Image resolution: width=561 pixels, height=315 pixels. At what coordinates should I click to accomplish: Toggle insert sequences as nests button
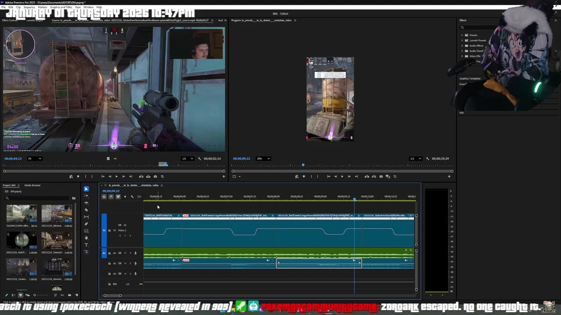(x=104, y=197)
